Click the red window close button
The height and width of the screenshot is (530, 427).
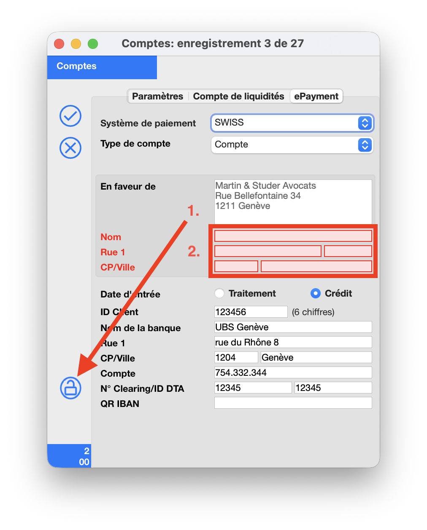coord(59,44)
